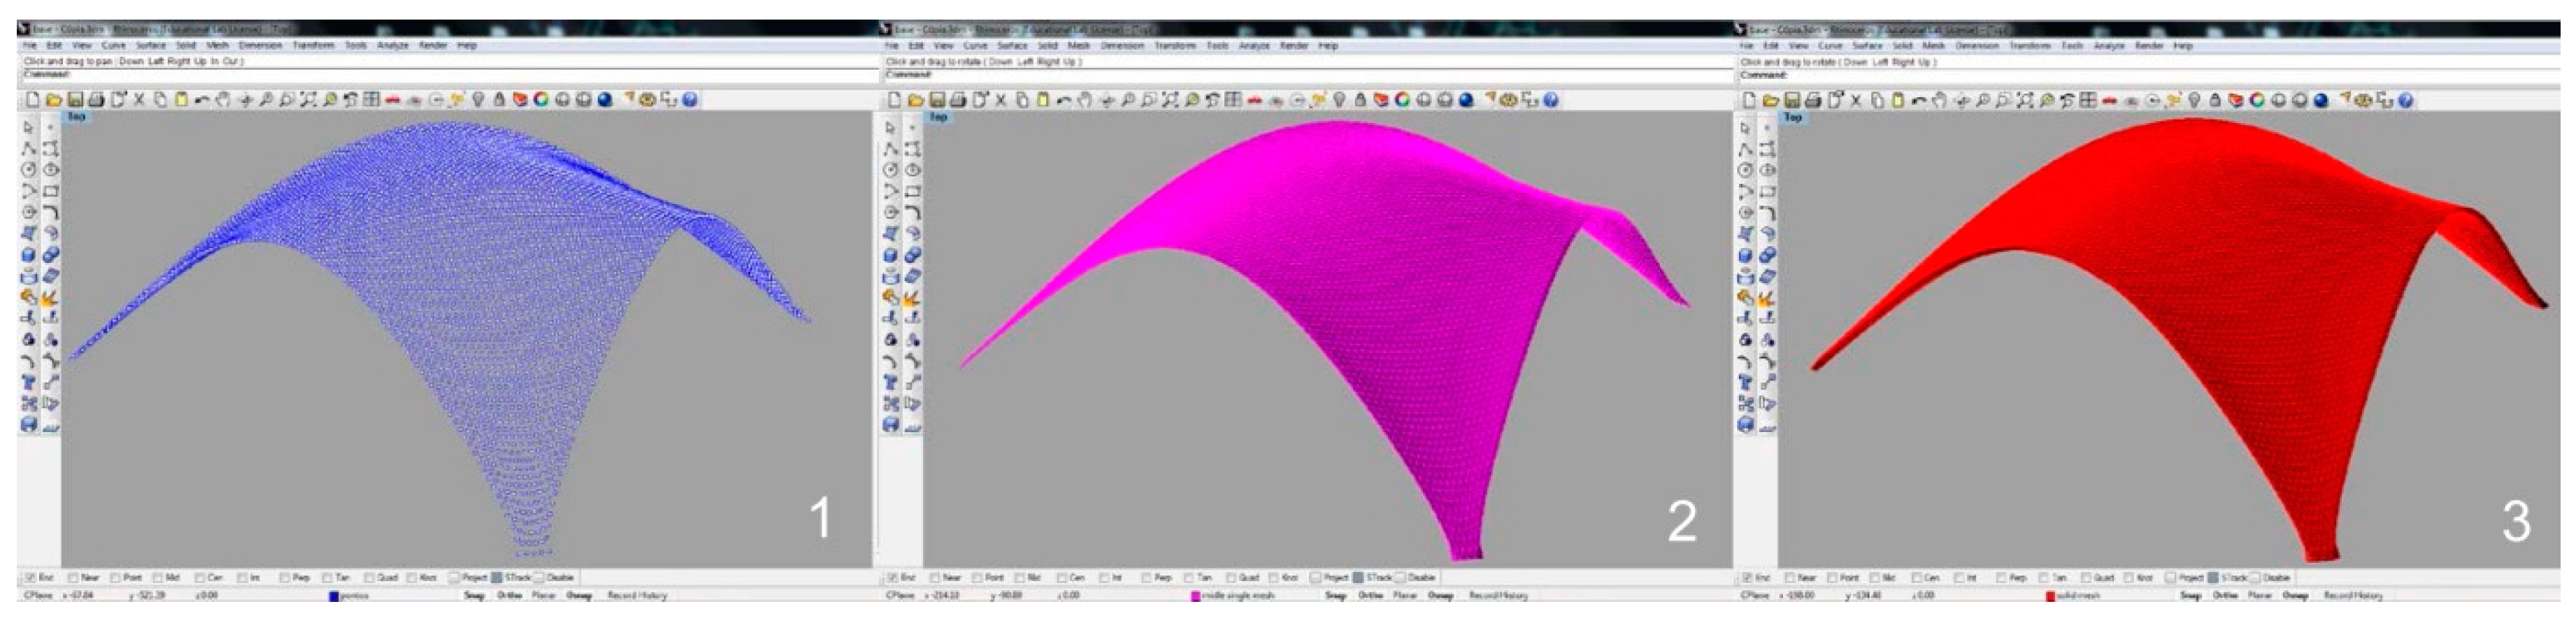Viewport: 2576px width, 618px height.
Task: Enable the Near osnap checkbox in panel 2
Action: pyautogui.click(x=937, y=578)
